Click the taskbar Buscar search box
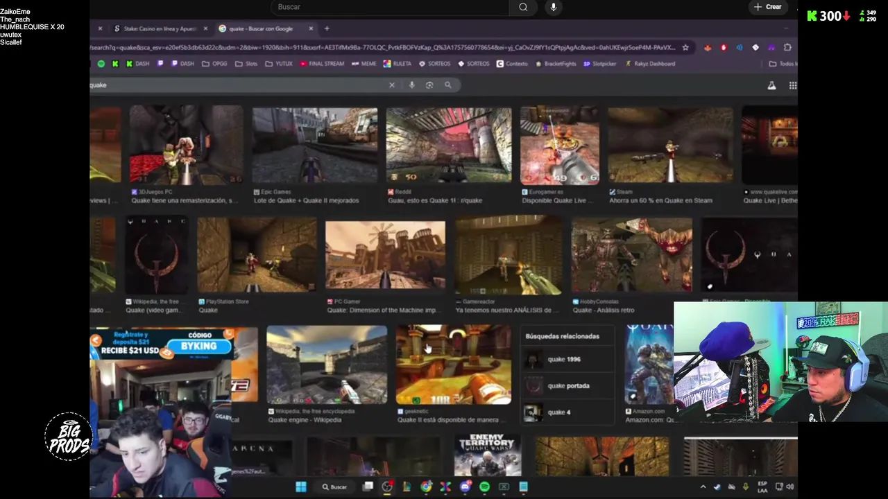Image resolution: width=888 pixels, height=499 pixels. [334, 487]
